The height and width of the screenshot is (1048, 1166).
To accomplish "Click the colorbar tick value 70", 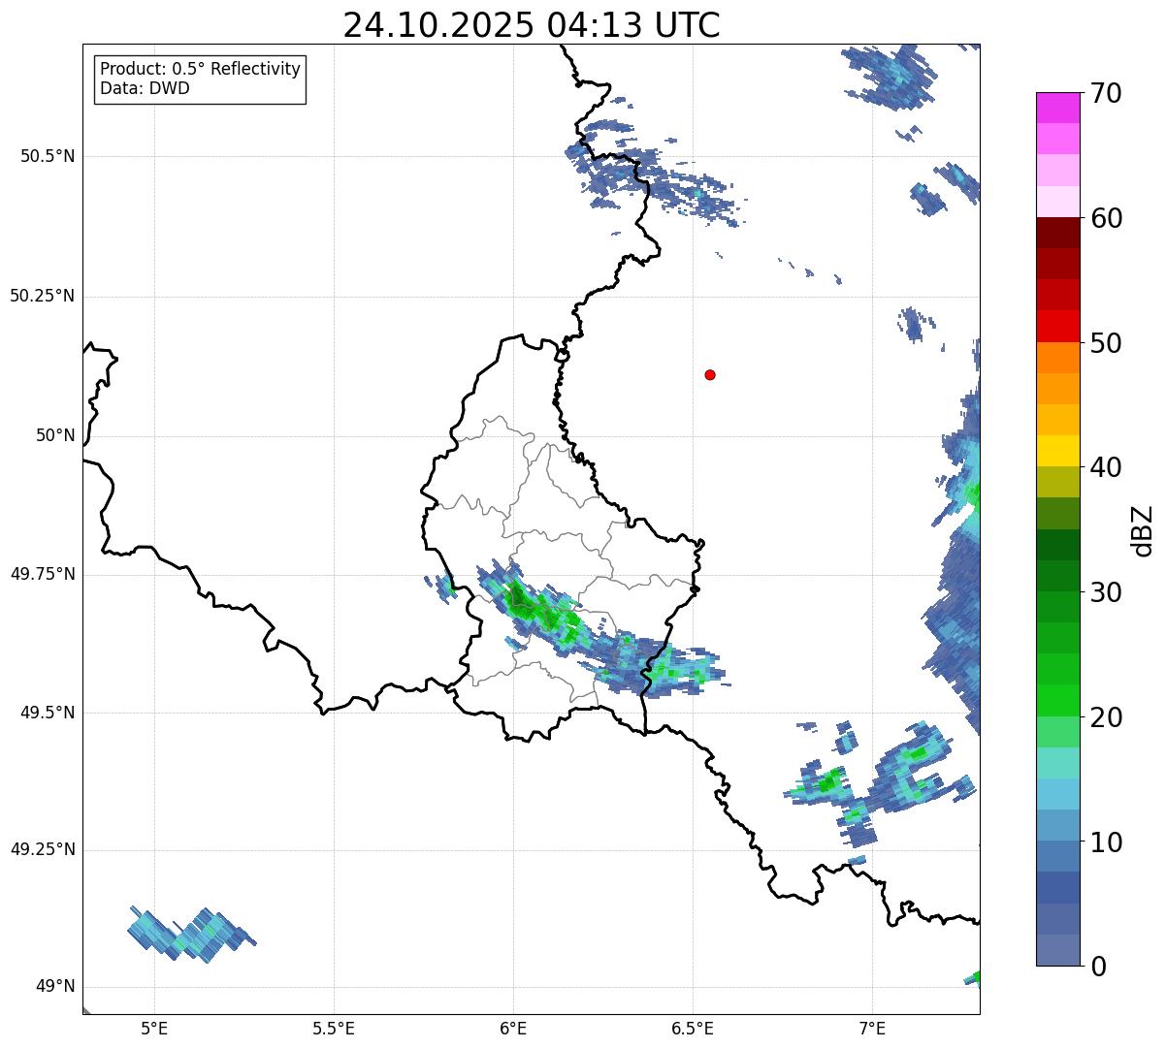I will [x=1106, y=93].
